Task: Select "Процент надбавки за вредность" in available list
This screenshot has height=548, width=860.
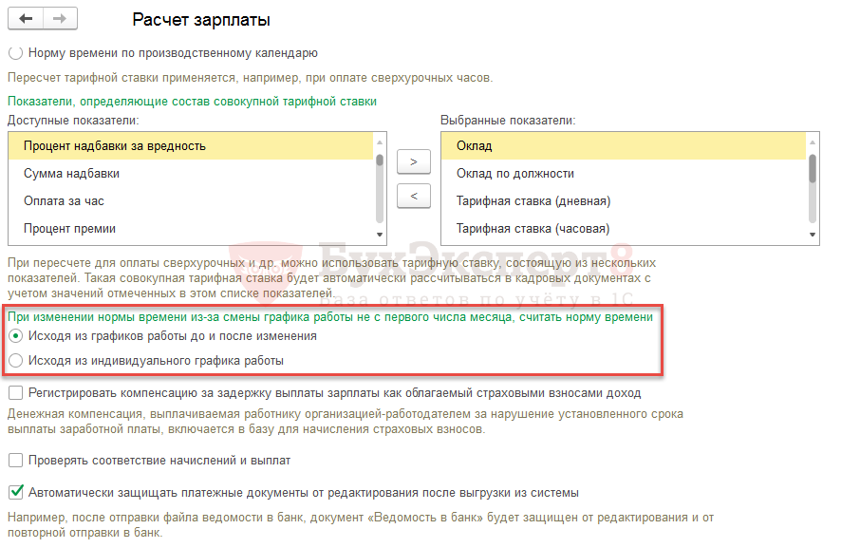Action: 190,146
